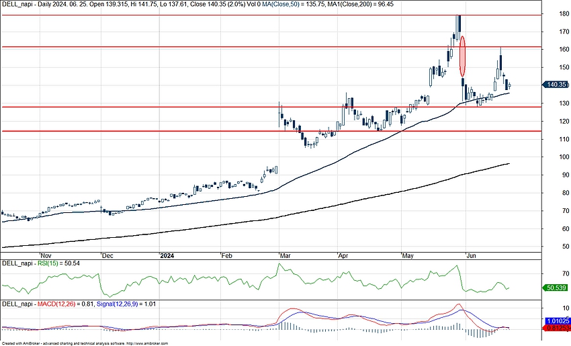Viewport: 571px width, 346px height.
Task: Click the 150 price axis label
Action: point(565,67)
